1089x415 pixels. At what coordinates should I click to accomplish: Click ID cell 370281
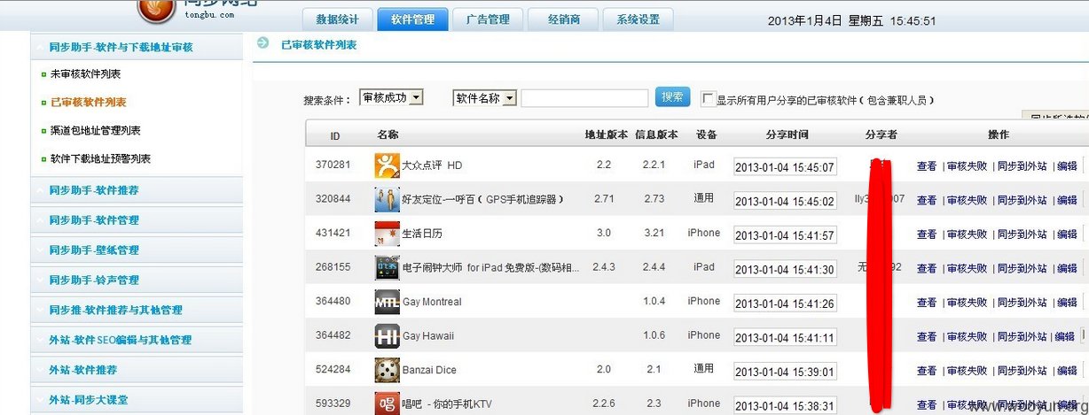tap(333, 165)
